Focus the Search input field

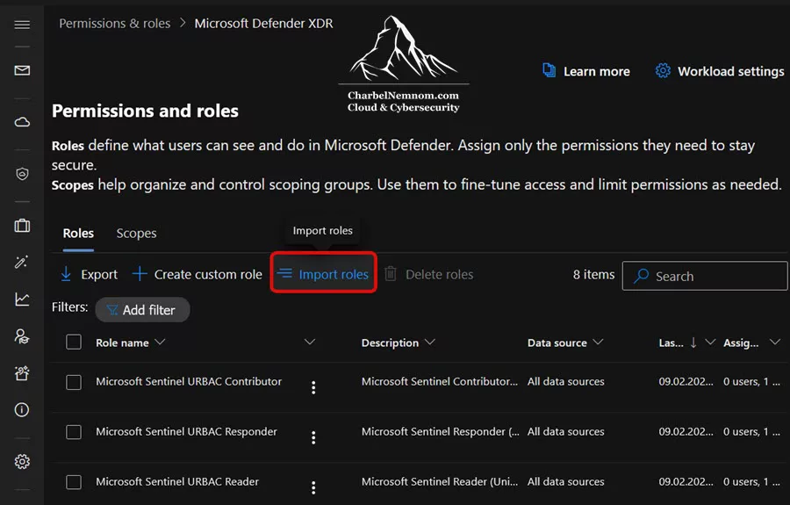pyautogui.click(x=705, y=276)
